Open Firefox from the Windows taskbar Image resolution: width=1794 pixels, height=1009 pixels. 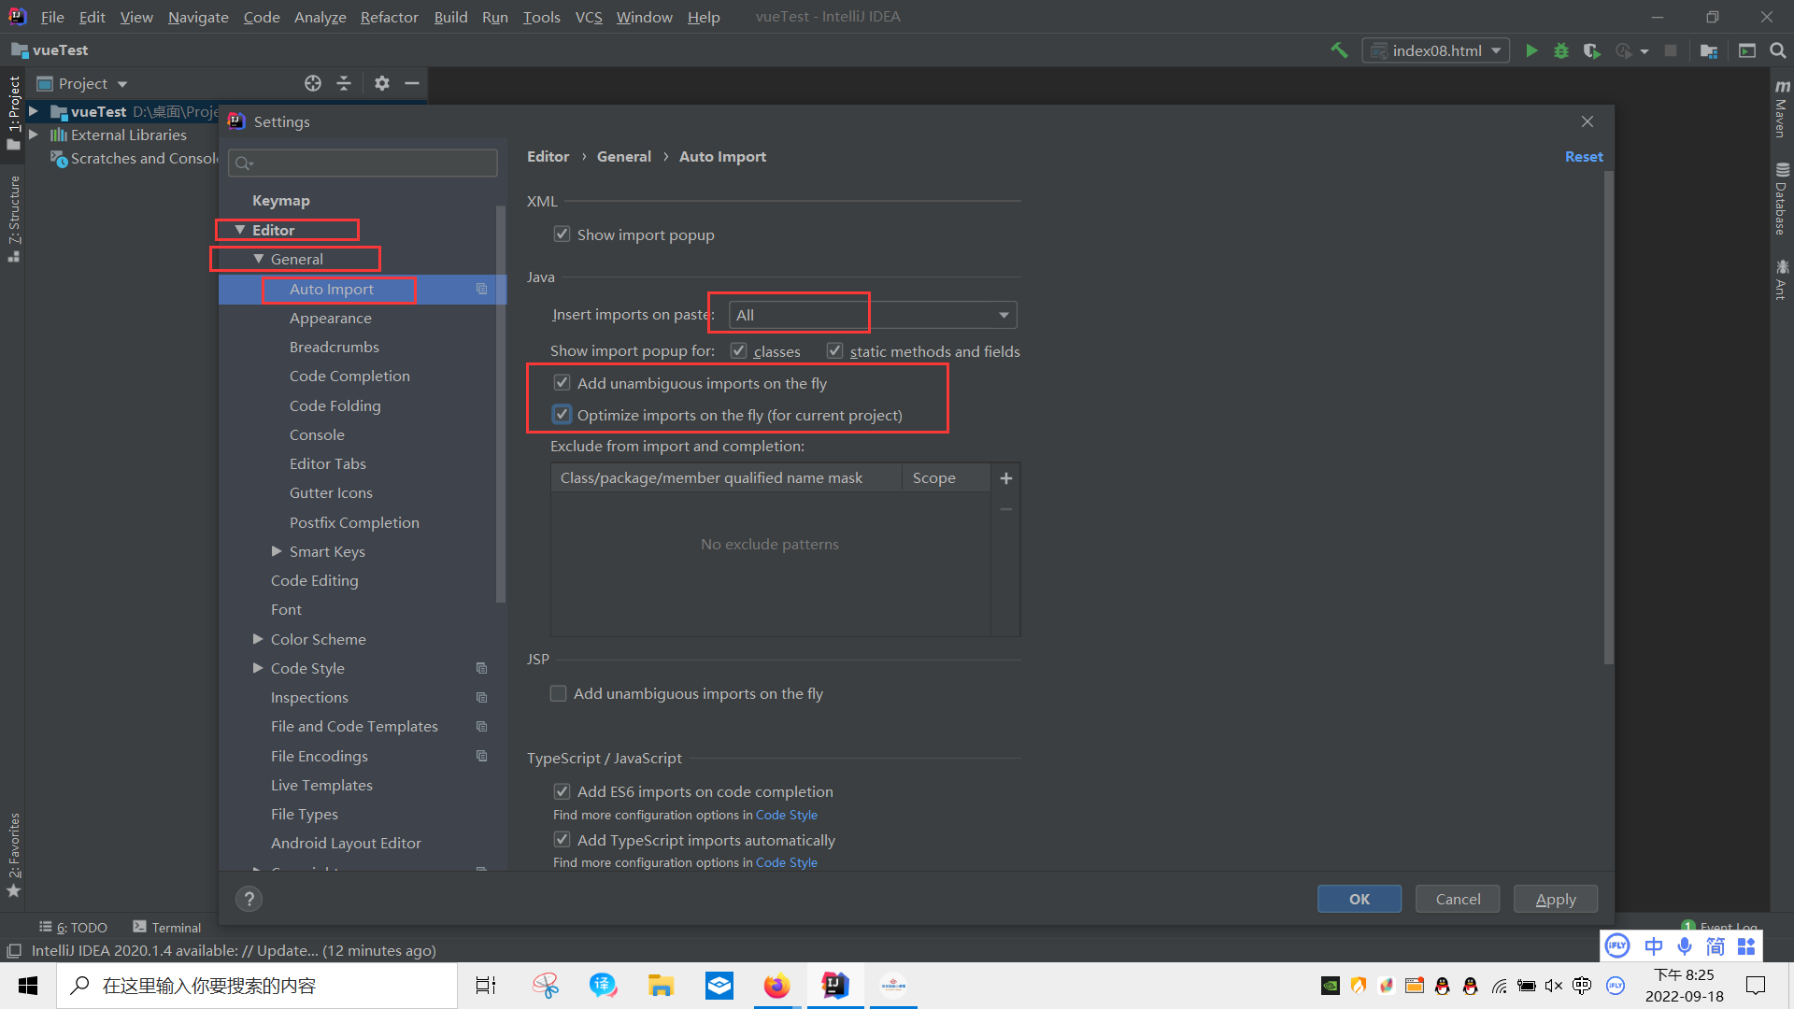(776, 986)
